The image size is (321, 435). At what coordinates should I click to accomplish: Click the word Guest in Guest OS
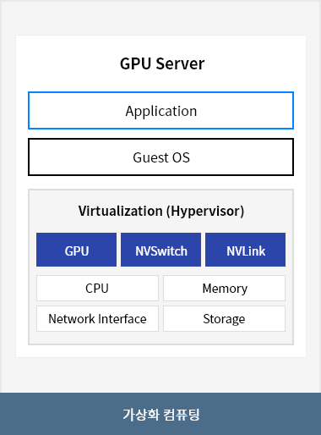click(x=150, y=157)
